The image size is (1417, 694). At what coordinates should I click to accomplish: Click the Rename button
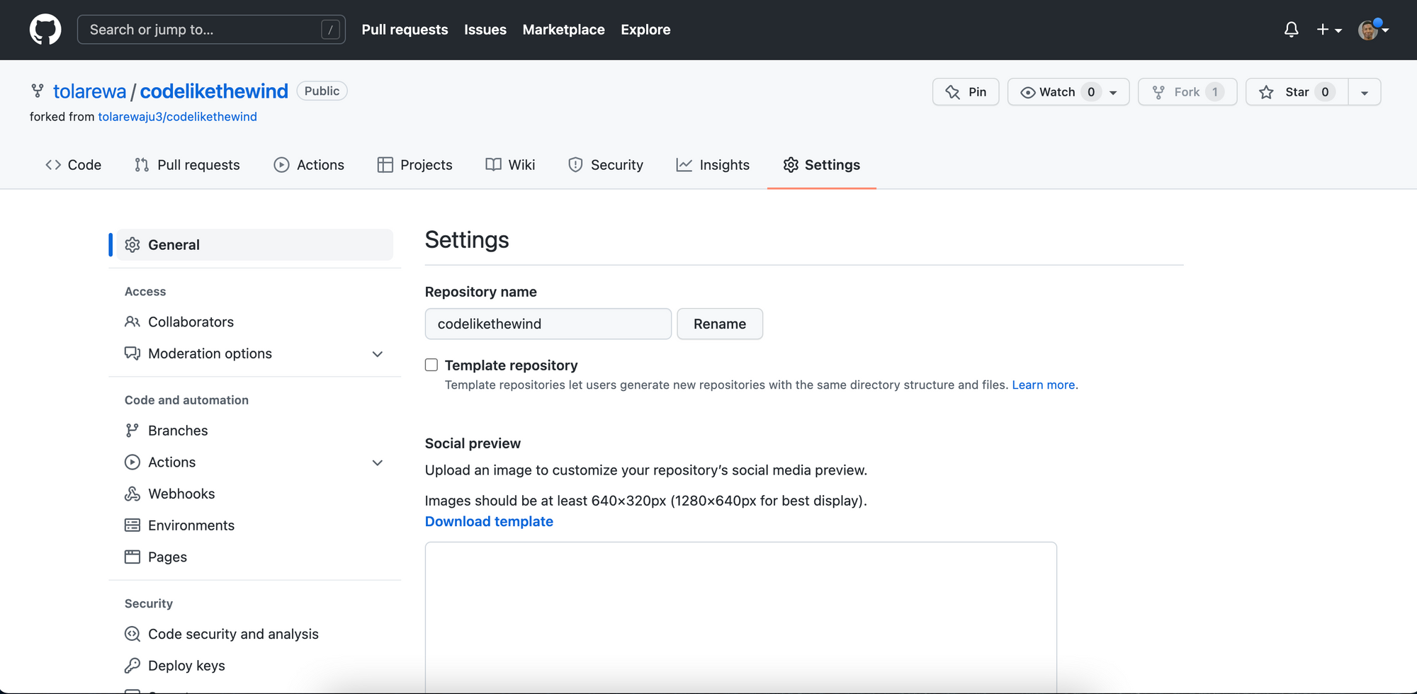[720, 324]
